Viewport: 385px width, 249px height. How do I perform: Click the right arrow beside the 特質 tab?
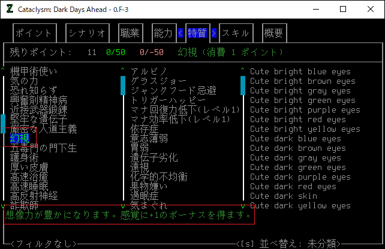coord(214,33)
